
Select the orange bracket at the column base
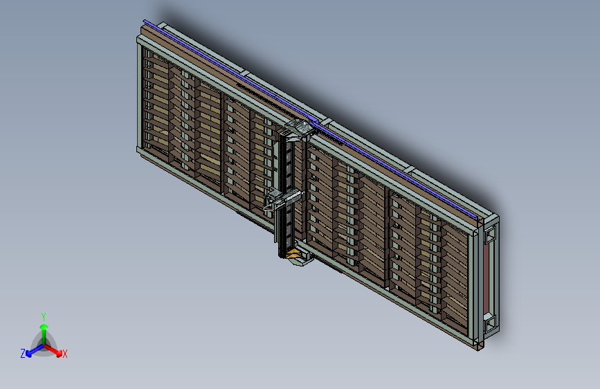pyautogui.click(x=294, y=253)
